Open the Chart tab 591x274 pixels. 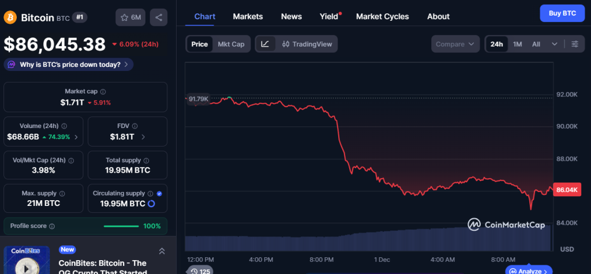[205, 17]
